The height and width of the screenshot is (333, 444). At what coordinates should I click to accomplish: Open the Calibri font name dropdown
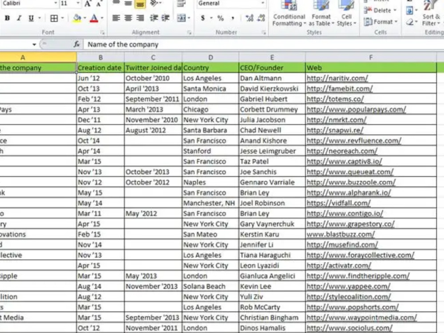click(55, 3)
